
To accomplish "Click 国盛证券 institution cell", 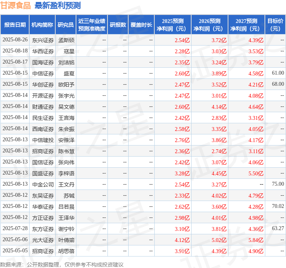I will pos(43,173).
